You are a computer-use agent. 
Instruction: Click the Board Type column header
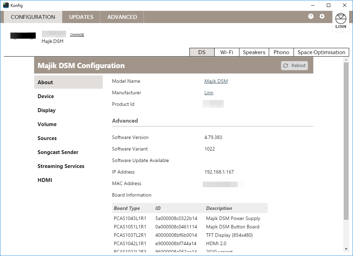tap(127, 208)
